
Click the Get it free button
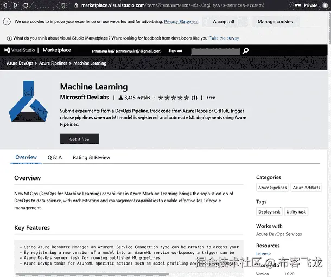79,139
